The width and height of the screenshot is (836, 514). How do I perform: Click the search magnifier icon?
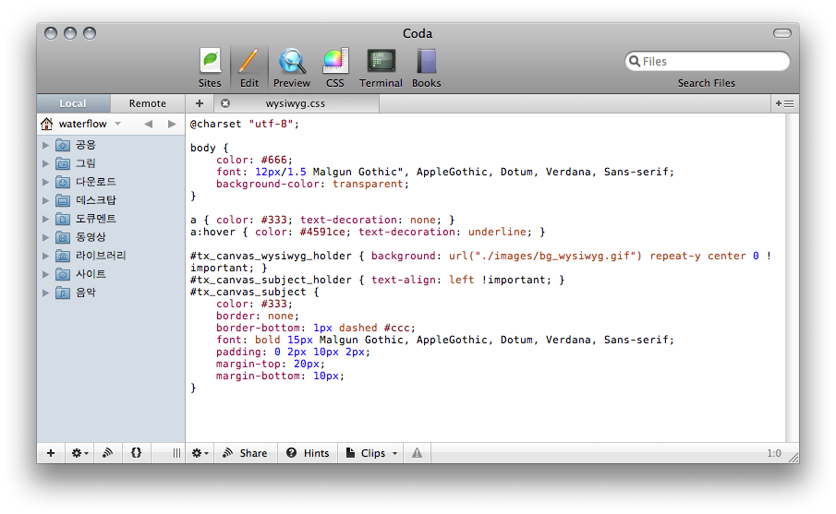point(635,61)
